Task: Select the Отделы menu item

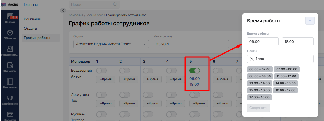Action: click(x=30, y=29)
